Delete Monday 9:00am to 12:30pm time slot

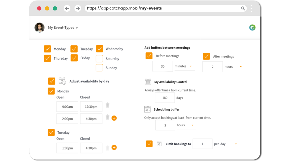108,105
